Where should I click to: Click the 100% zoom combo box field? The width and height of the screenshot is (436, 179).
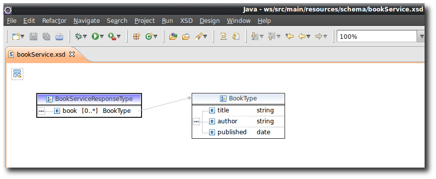[x=377, y=36]
